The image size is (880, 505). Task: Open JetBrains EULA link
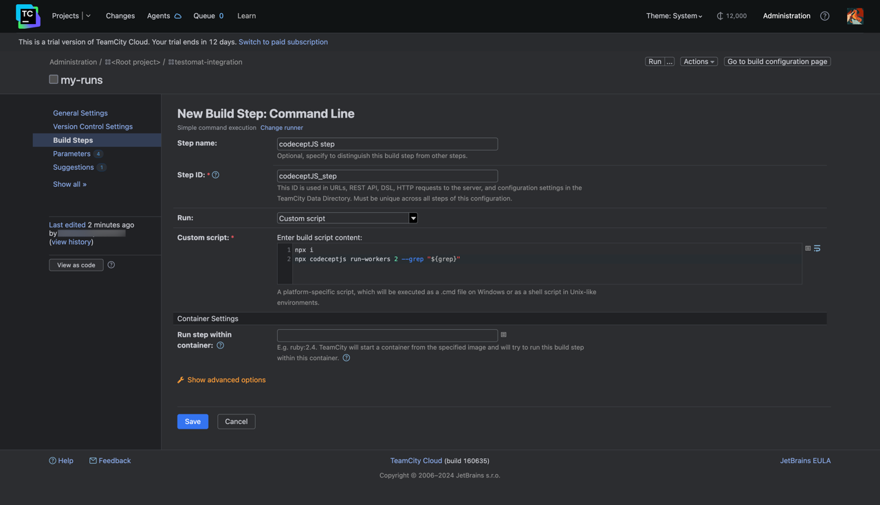(x=805, y=461)
